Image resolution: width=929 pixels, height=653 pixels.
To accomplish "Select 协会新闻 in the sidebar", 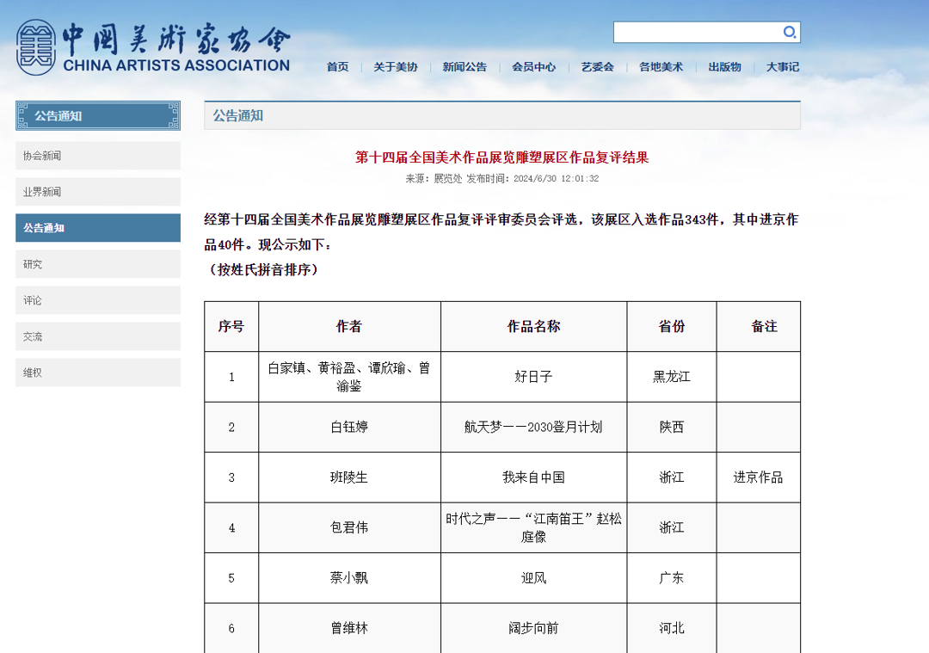I will click(x=98, y=156).
